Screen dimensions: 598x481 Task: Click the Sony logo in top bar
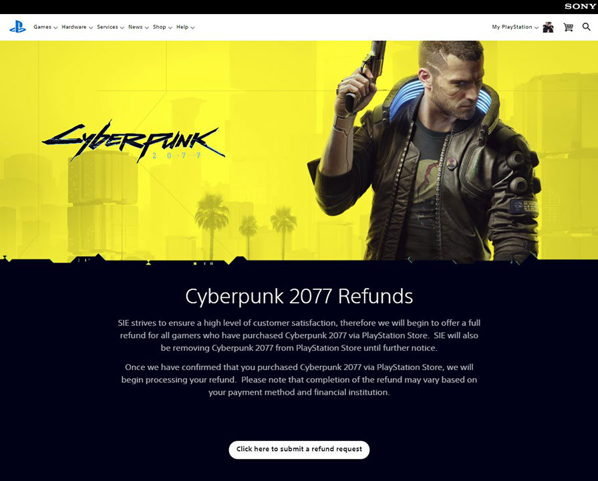[580, 7]
